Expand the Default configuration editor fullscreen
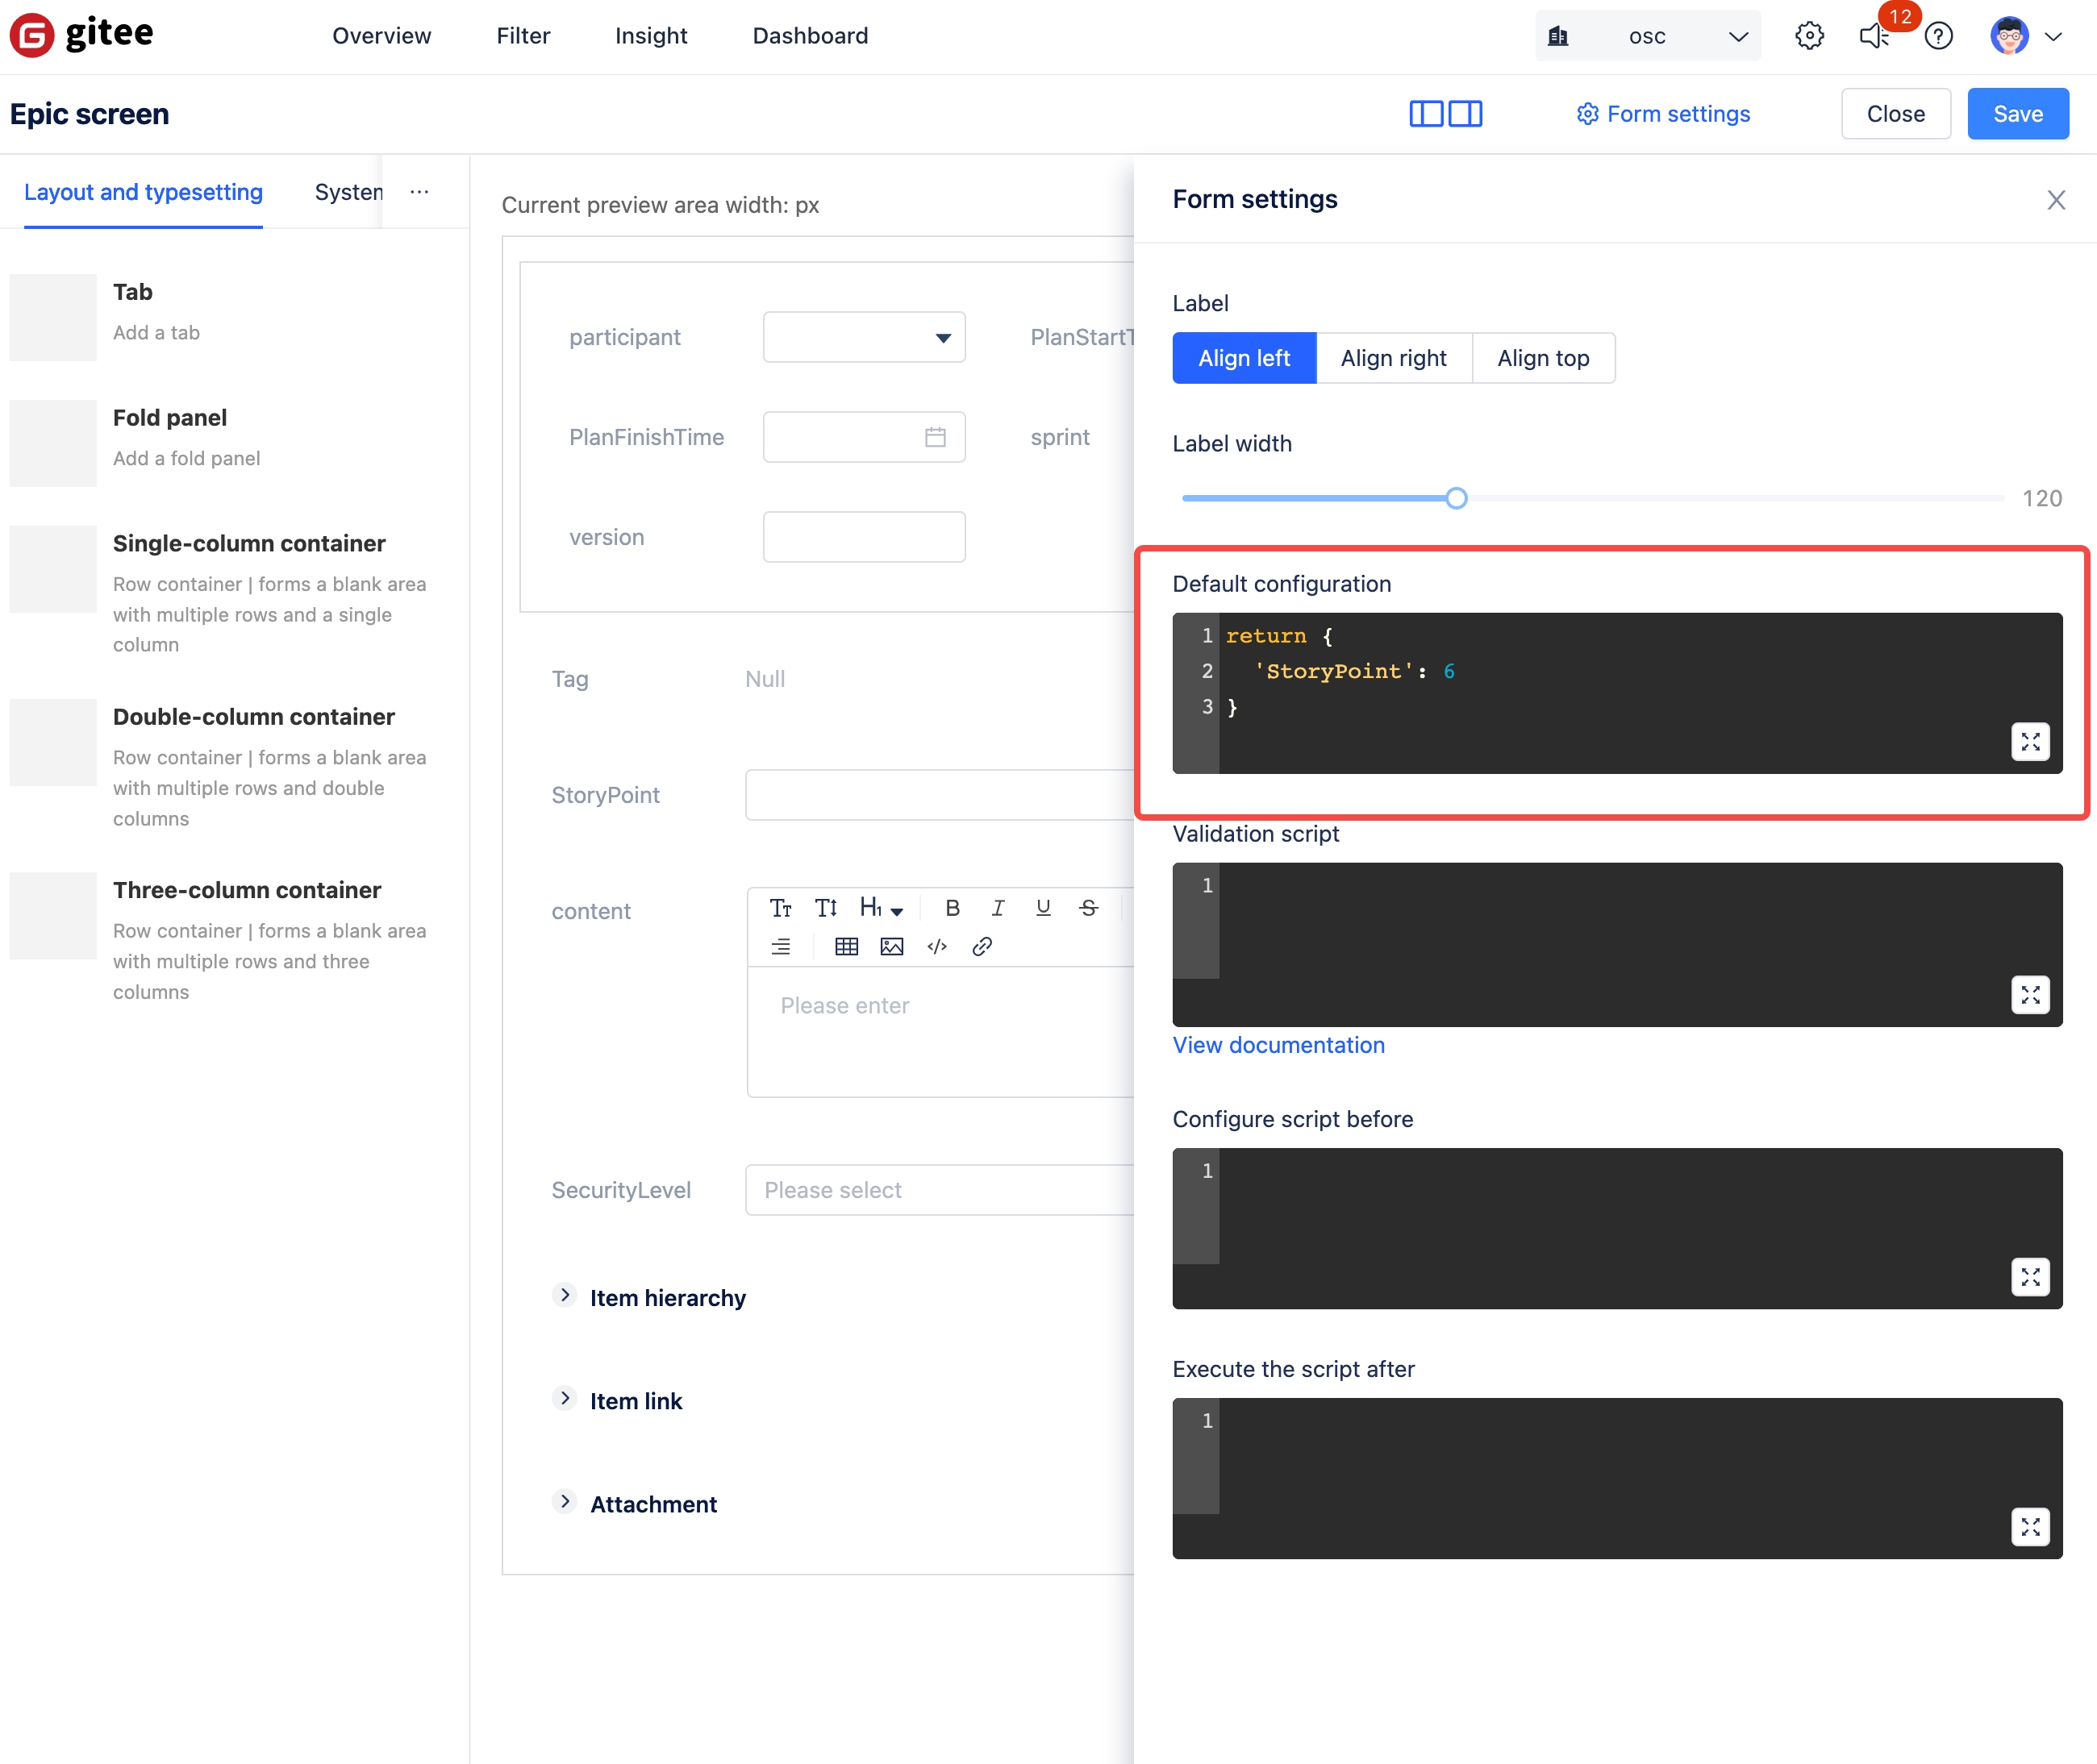Viewport: 2097px width, 1764px height. pos(2029,742)
